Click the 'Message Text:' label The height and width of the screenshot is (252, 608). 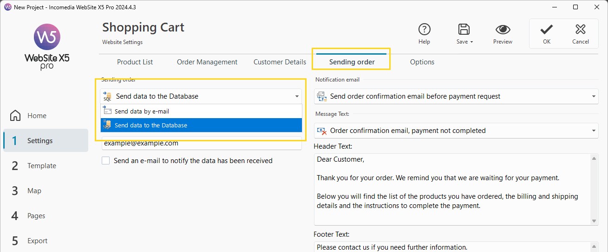[332, 114]
